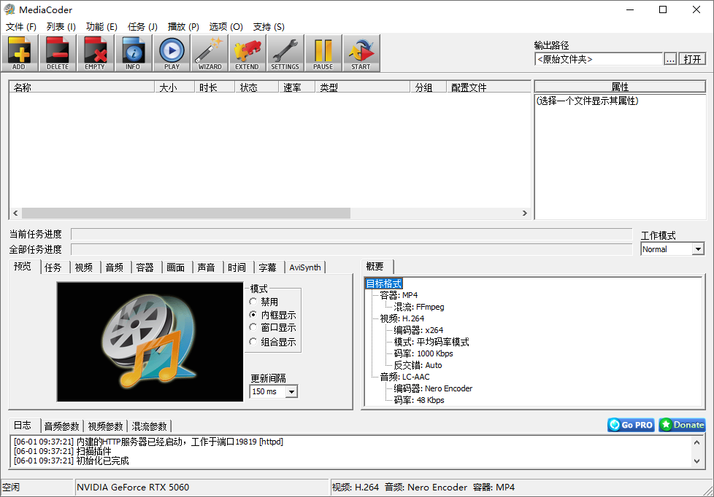Select the 目标格式 tree root
714x497 pixels.
[384, 283]
